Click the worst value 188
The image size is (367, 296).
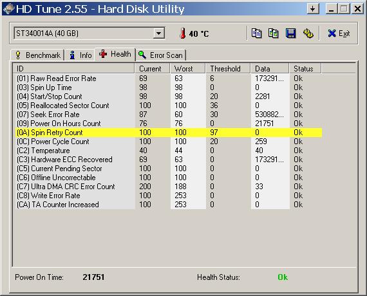pyautogui.click(x=180, y=187)
